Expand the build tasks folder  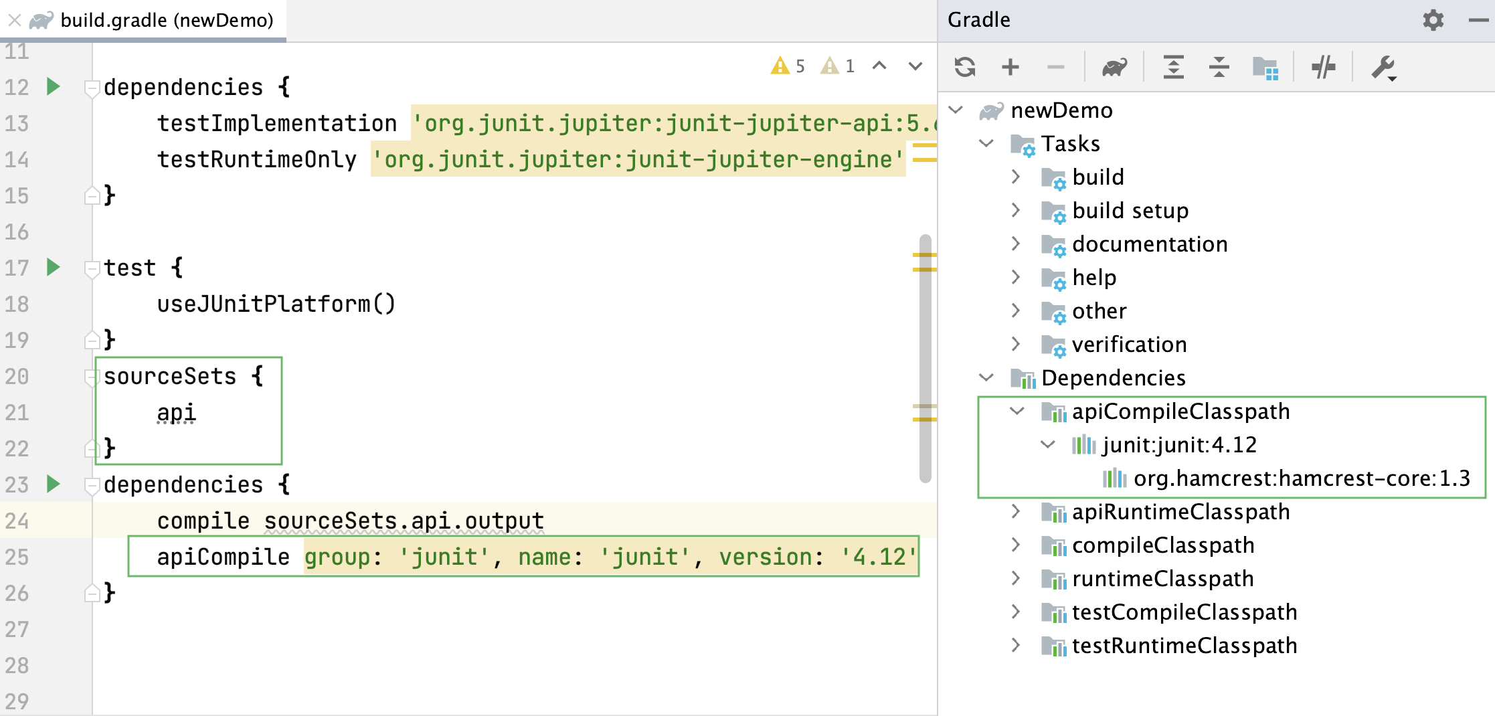[x=1015, y=177]
